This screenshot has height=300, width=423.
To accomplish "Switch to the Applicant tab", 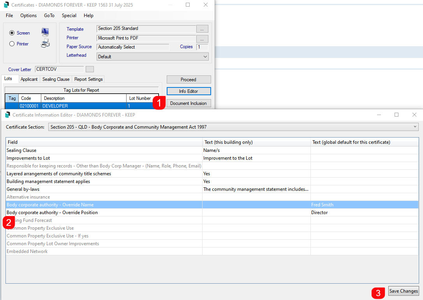I will [29, 79].
